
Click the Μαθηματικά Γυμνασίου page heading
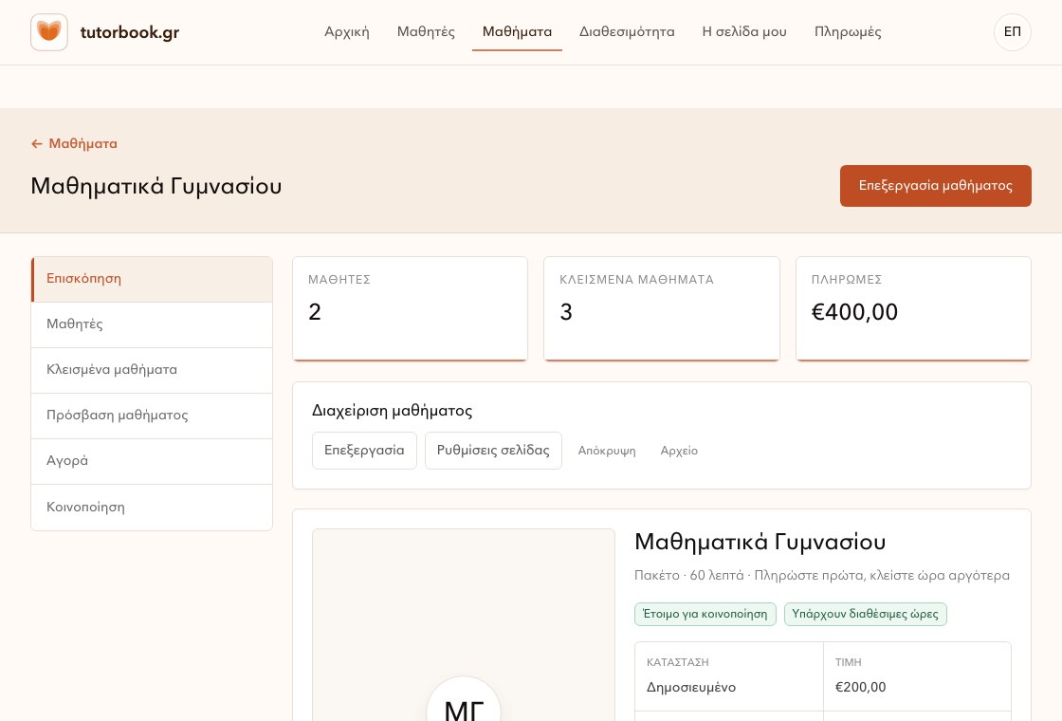pos(156,186)
